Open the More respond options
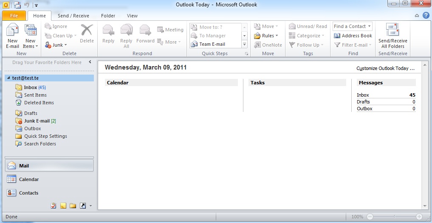The image size is (432, 223). point(169,42)
